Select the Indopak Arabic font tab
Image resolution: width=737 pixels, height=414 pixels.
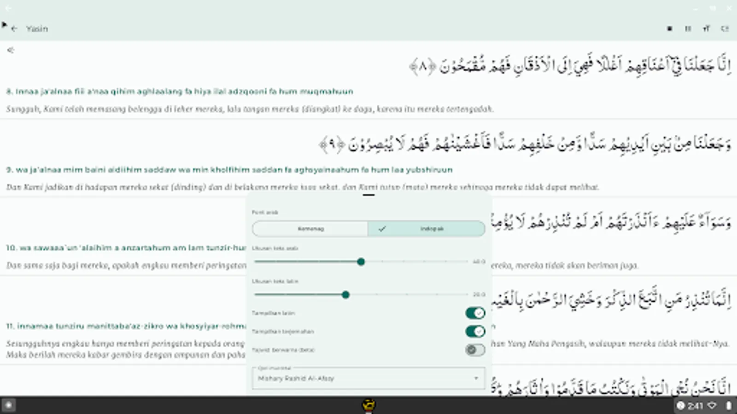(425, 229)
